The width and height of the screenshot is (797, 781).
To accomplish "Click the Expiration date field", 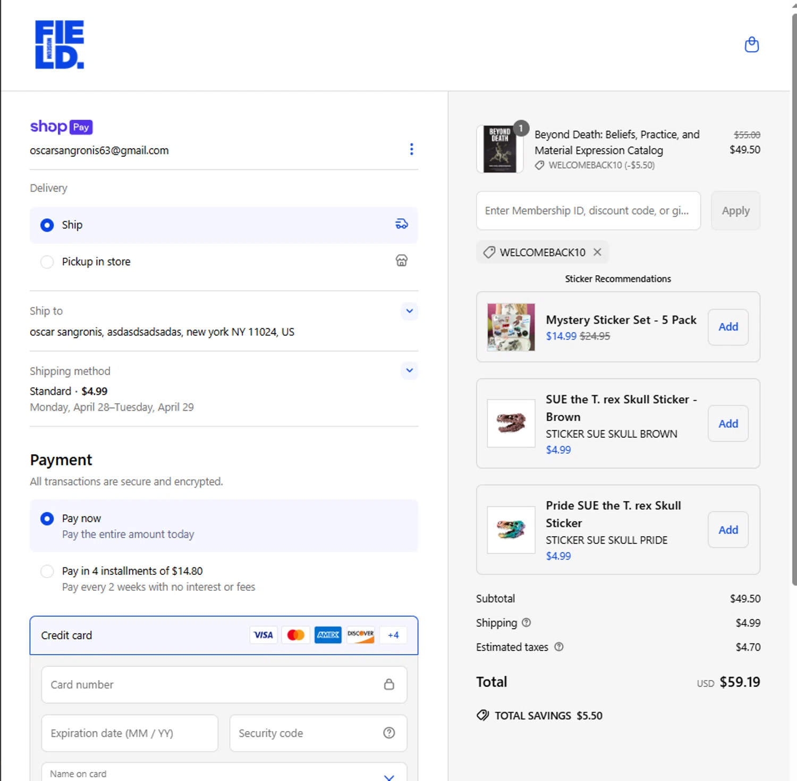I will pyautogui.click(x=130, y=733).
